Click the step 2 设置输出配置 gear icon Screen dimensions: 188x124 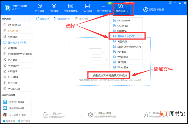pyautogui.click(x=90, y=115)
